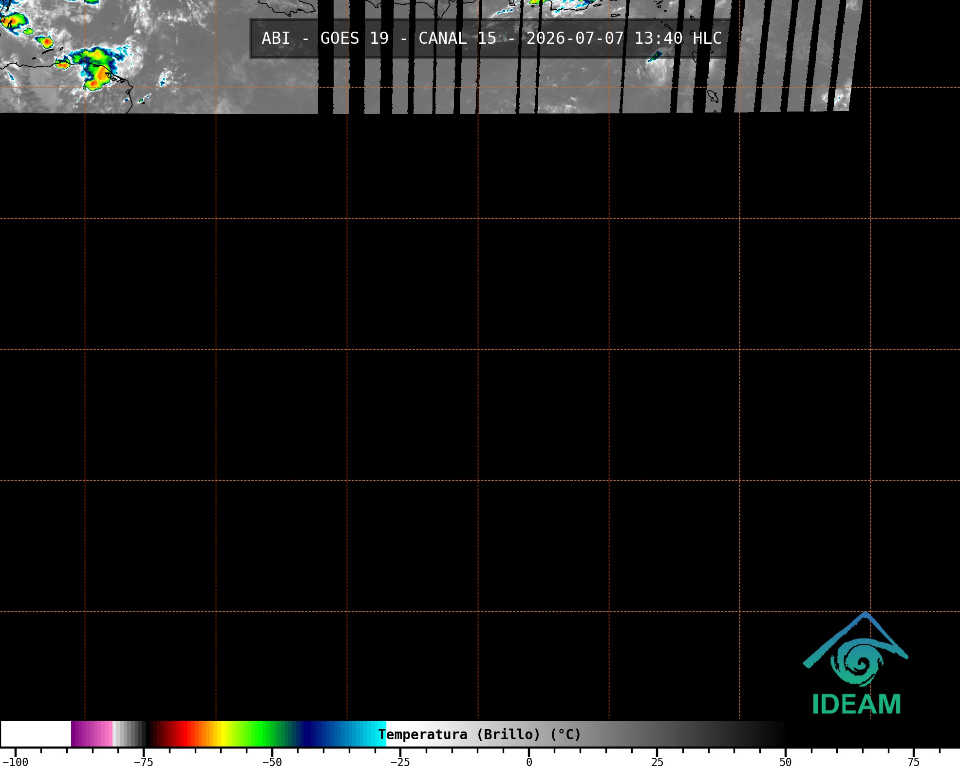Screen dimensions: 960x768
Task: Click the -25 tick label on colorbar
Action: 400,762
